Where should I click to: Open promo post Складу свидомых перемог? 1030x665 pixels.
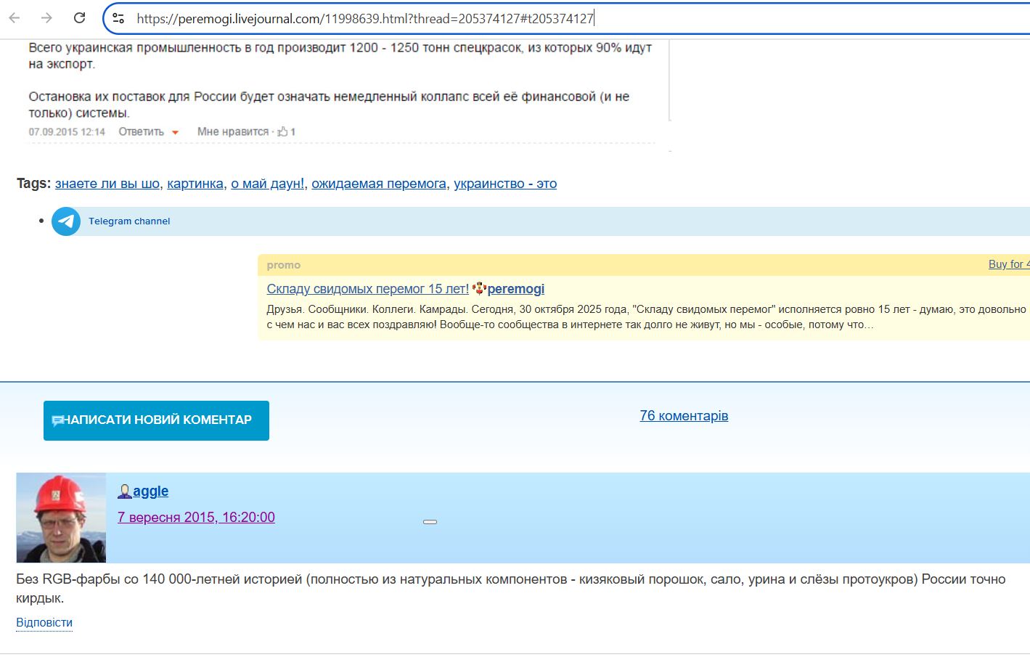(367, 289)
